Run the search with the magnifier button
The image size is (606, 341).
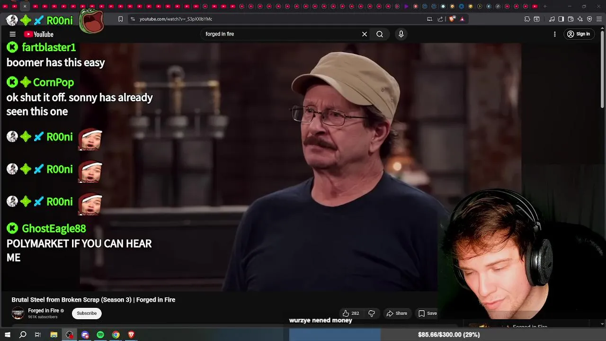(x=380, y=34)
